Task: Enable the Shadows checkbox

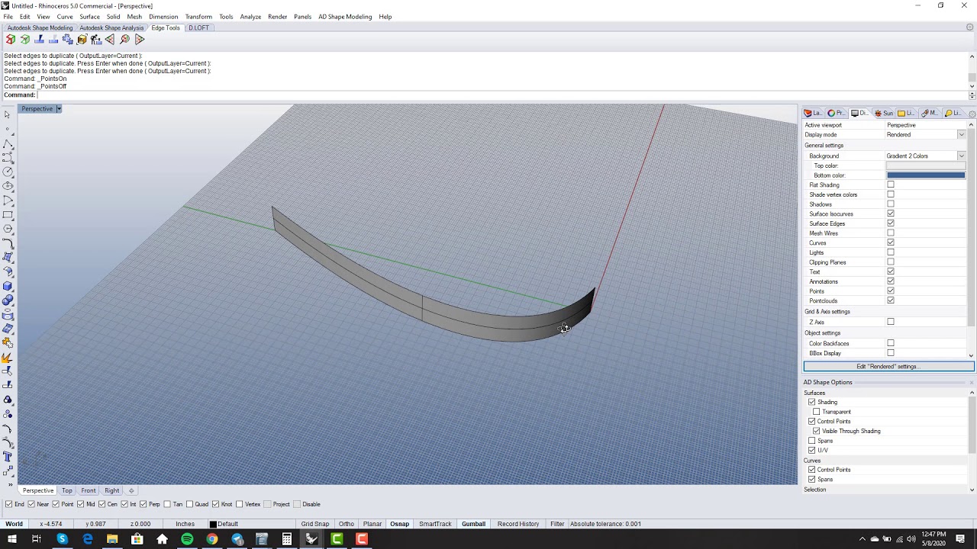Action: (x=890, y=204)
